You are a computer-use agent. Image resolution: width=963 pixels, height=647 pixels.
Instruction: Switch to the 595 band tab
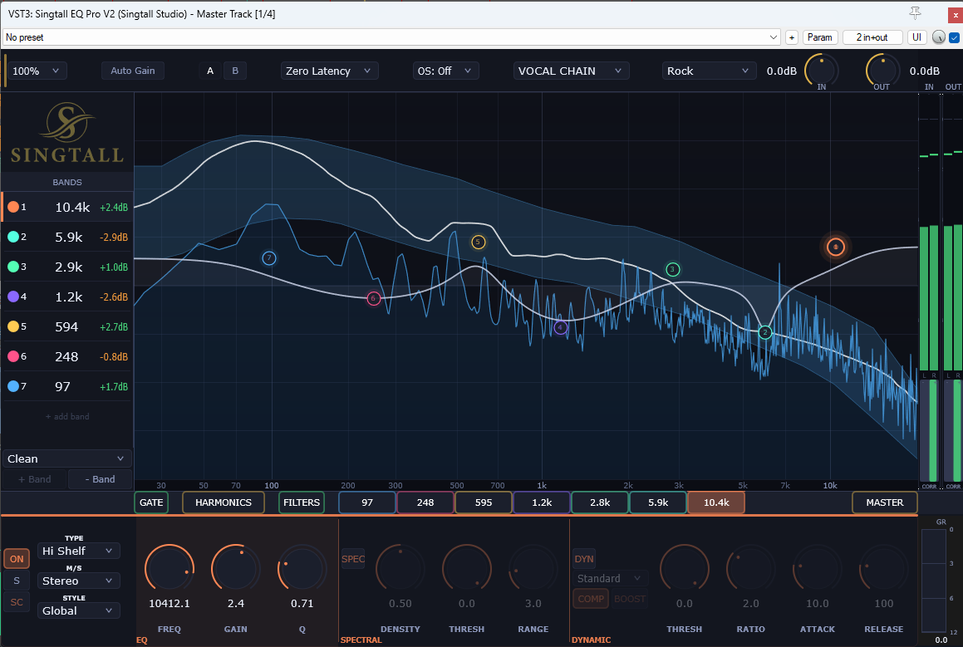click(x=484, y=502)
